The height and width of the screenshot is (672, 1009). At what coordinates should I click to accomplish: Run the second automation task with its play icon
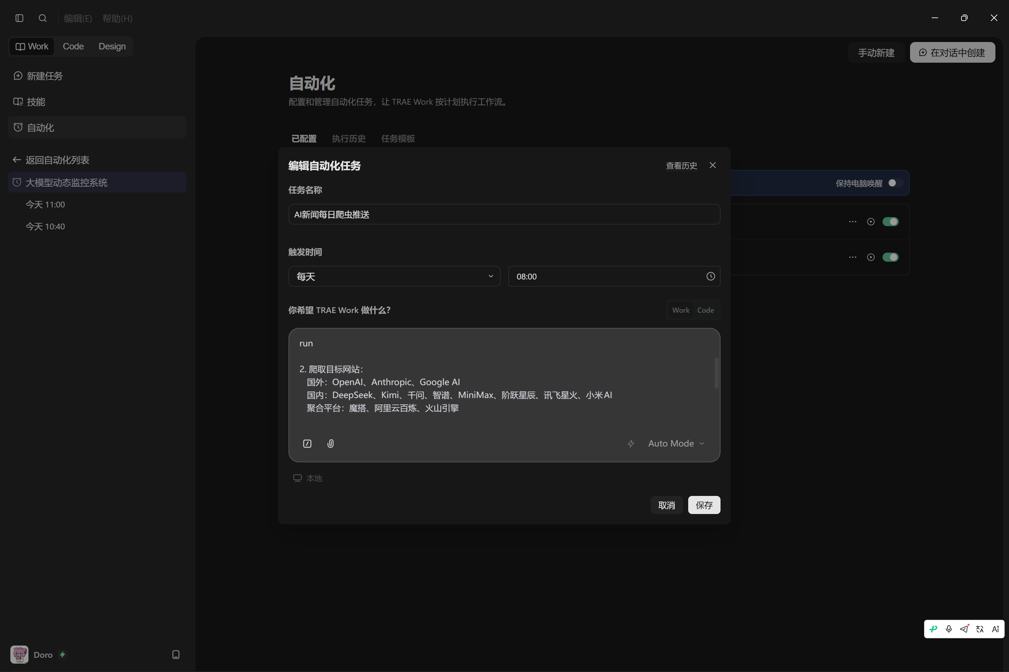[871, 257]
